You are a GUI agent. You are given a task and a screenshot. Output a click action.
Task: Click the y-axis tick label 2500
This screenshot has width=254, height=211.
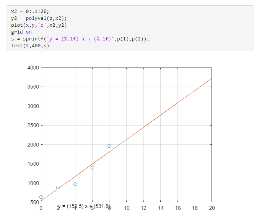click(33, 125)
